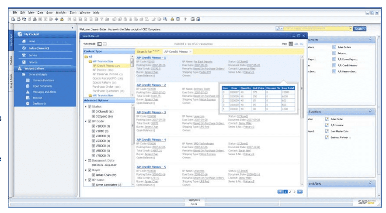Select AP Invoice (314) content type
This screenshot has height=213, width=386.
coord(103,70)
